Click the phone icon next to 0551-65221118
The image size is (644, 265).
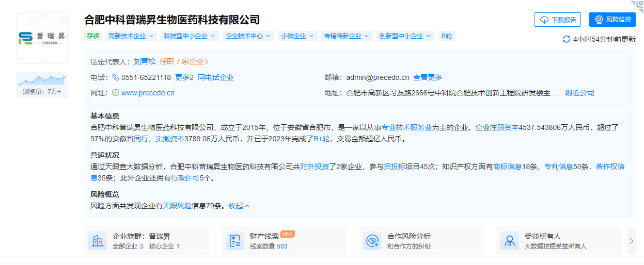tap(116, 77)
